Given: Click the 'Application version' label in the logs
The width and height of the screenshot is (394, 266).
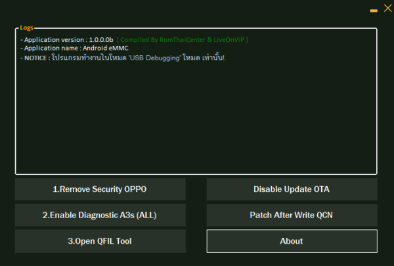Looking at the screenshot, I should point(54,39).
